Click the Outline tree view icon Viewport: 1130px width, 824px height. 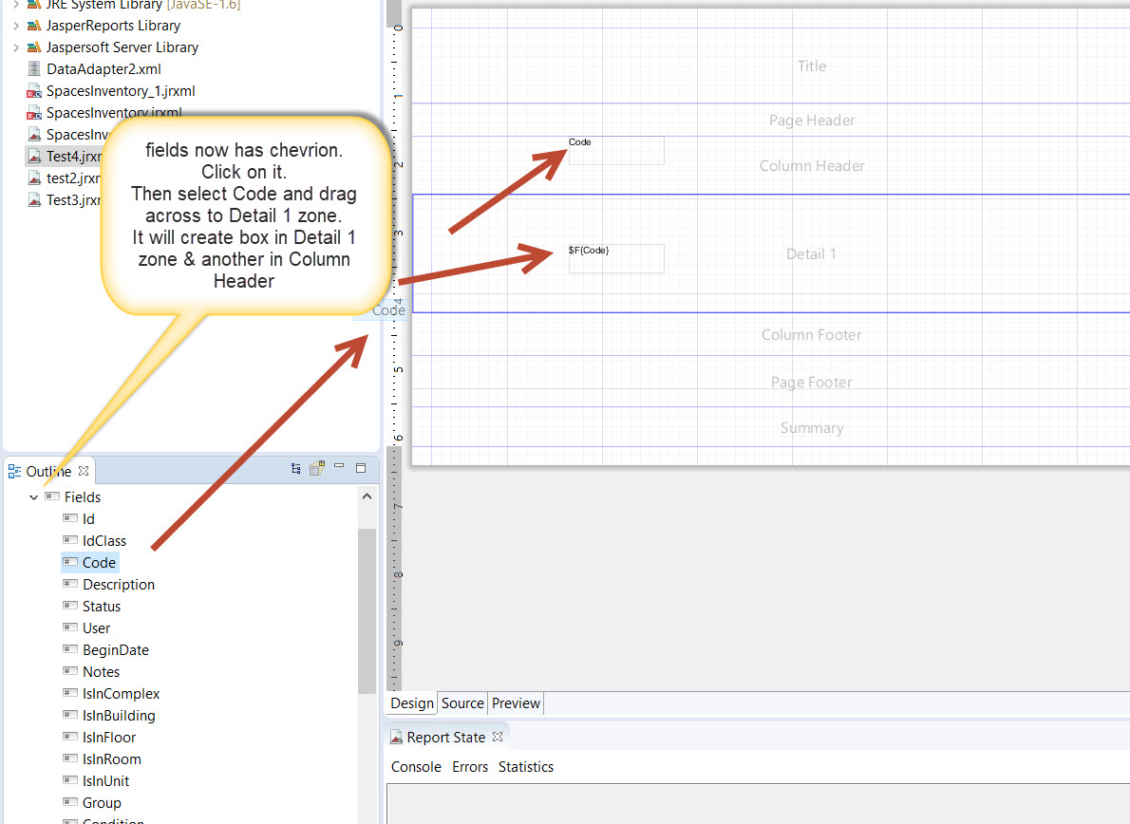tap(296, 468)
